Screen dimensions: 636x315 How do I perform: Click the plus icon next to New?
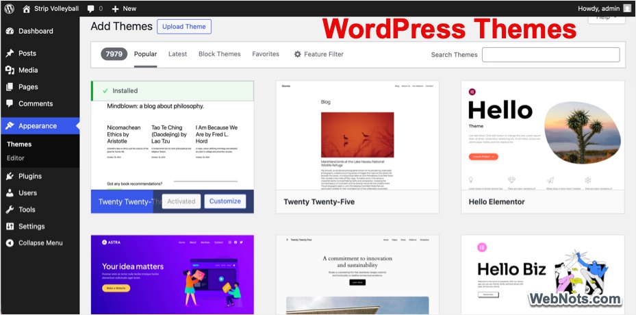[x=115, y=8]
